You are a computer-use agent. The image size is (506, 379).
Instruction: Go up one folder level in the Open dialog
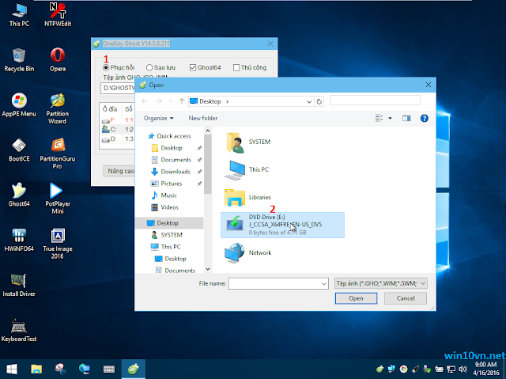point(182,101)
